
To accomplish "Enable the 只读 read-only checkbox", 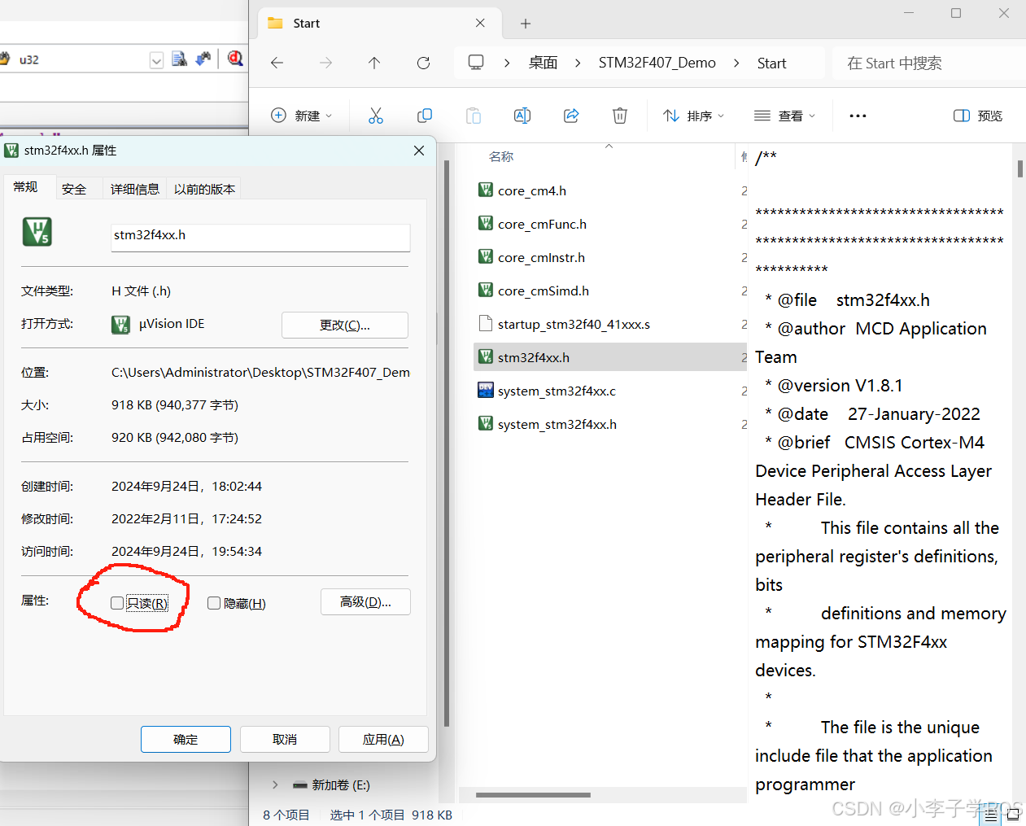I will 116,602.
